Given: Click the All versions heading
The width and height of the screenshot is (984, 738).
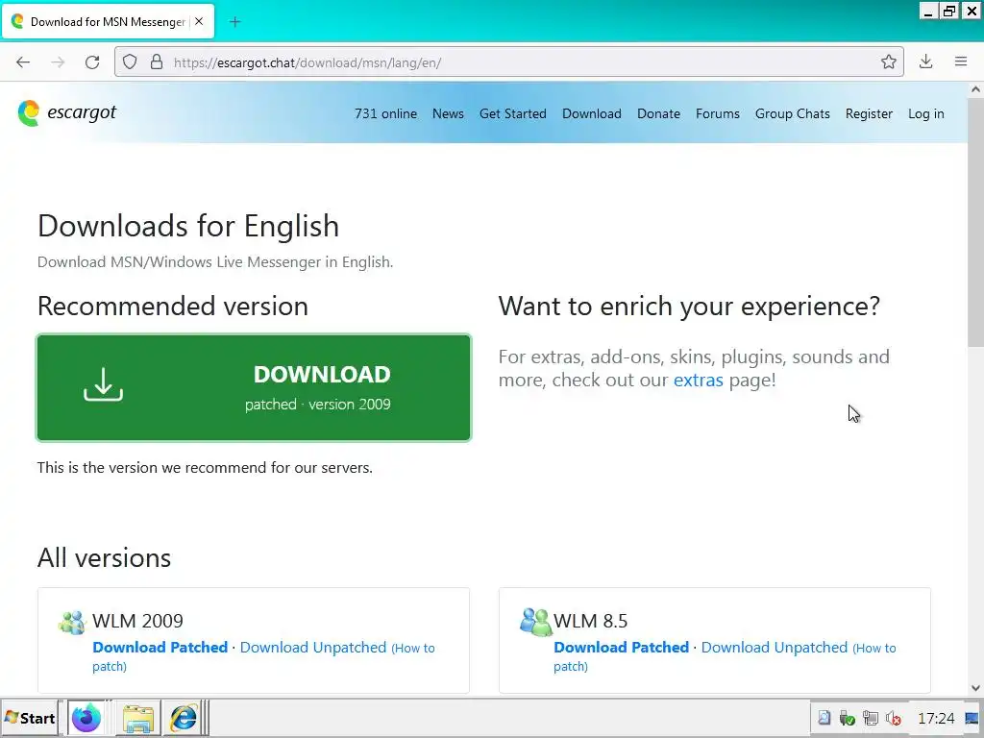Looking at the screenshot, I should coord(104,558).
